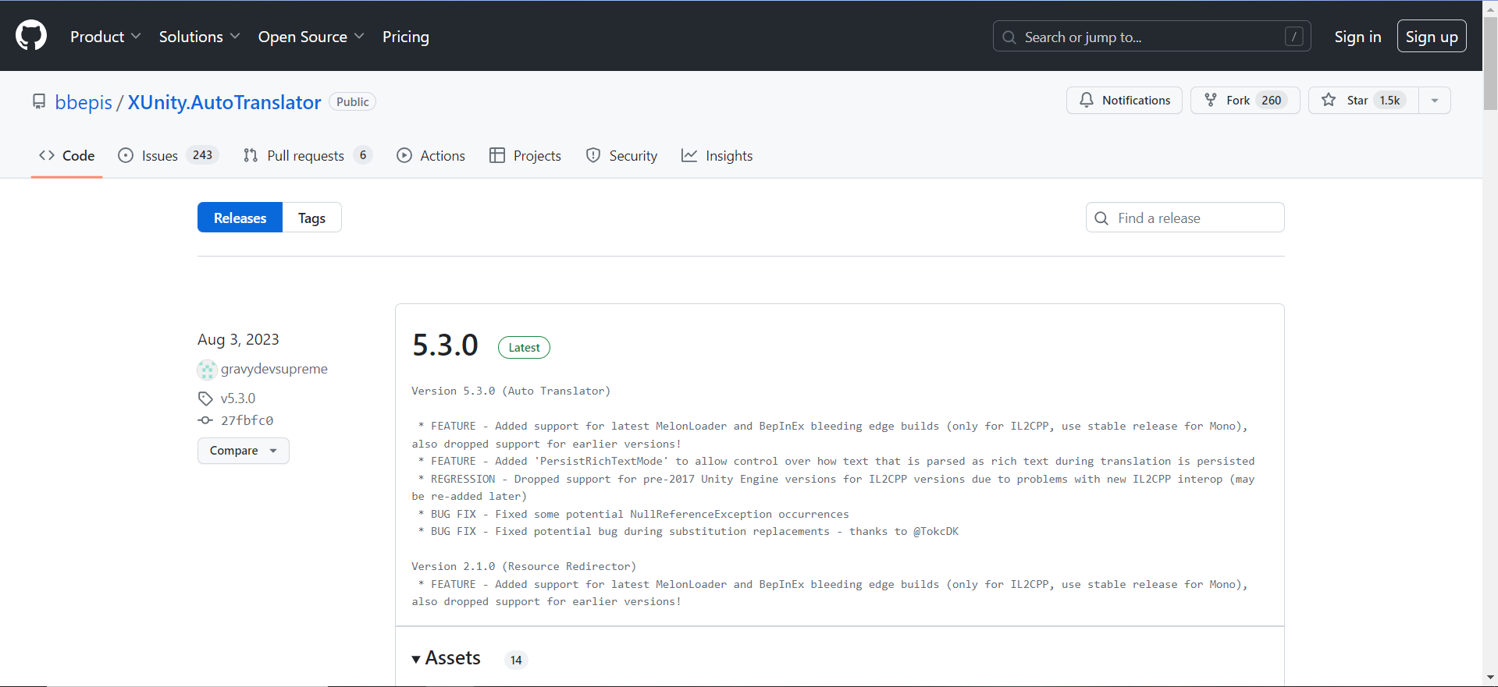The width and height of the screenshot is (1498, 687).
Task: Open the star lists dropdown arrow
Action: (1435, 100)
